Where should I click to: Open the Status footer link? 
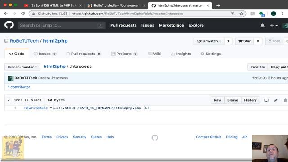96,137
